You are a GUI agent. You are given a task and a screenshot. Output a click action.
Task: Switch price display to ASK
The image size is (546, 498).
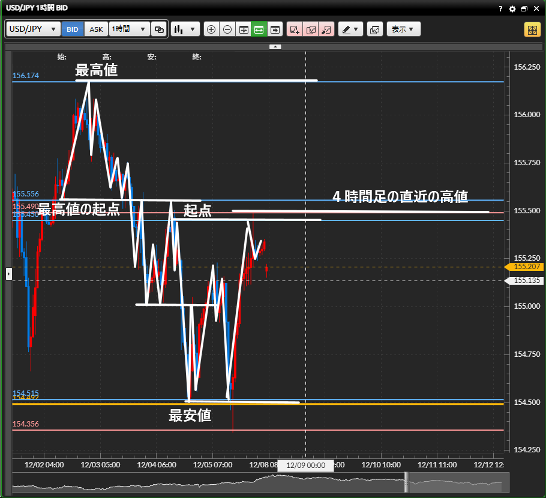pos(96,29)
